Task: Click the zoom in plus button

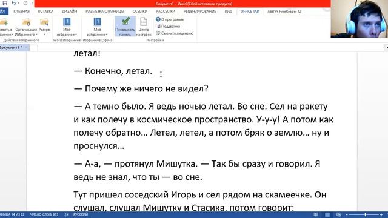Action: [x=381, y=215]
